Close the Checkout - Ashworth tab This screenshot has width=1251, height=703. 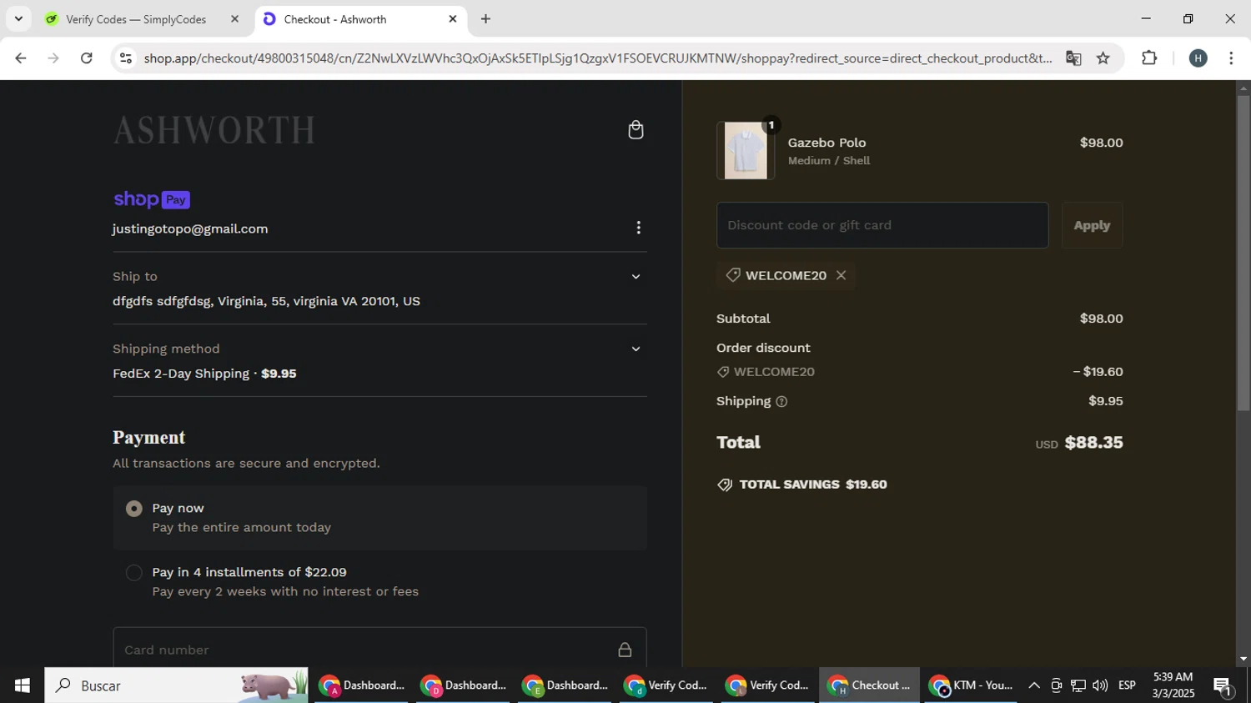click(x=453, y=19)
